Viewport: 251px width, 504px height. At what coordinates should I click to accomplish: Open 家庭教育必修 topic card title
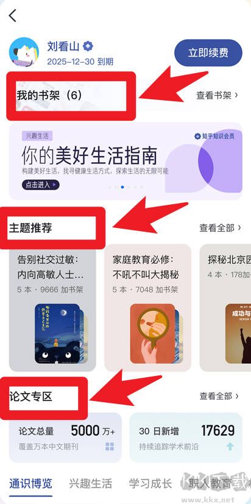tap(146, 267)
